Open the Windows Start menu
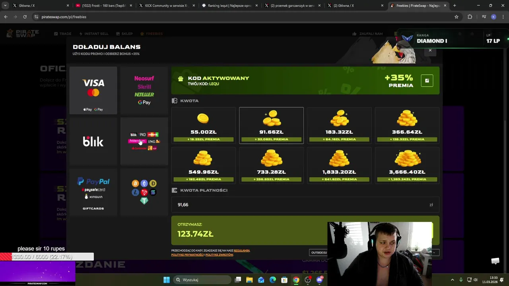The width and height of the screenshot is (509, 286). point(167,280)
